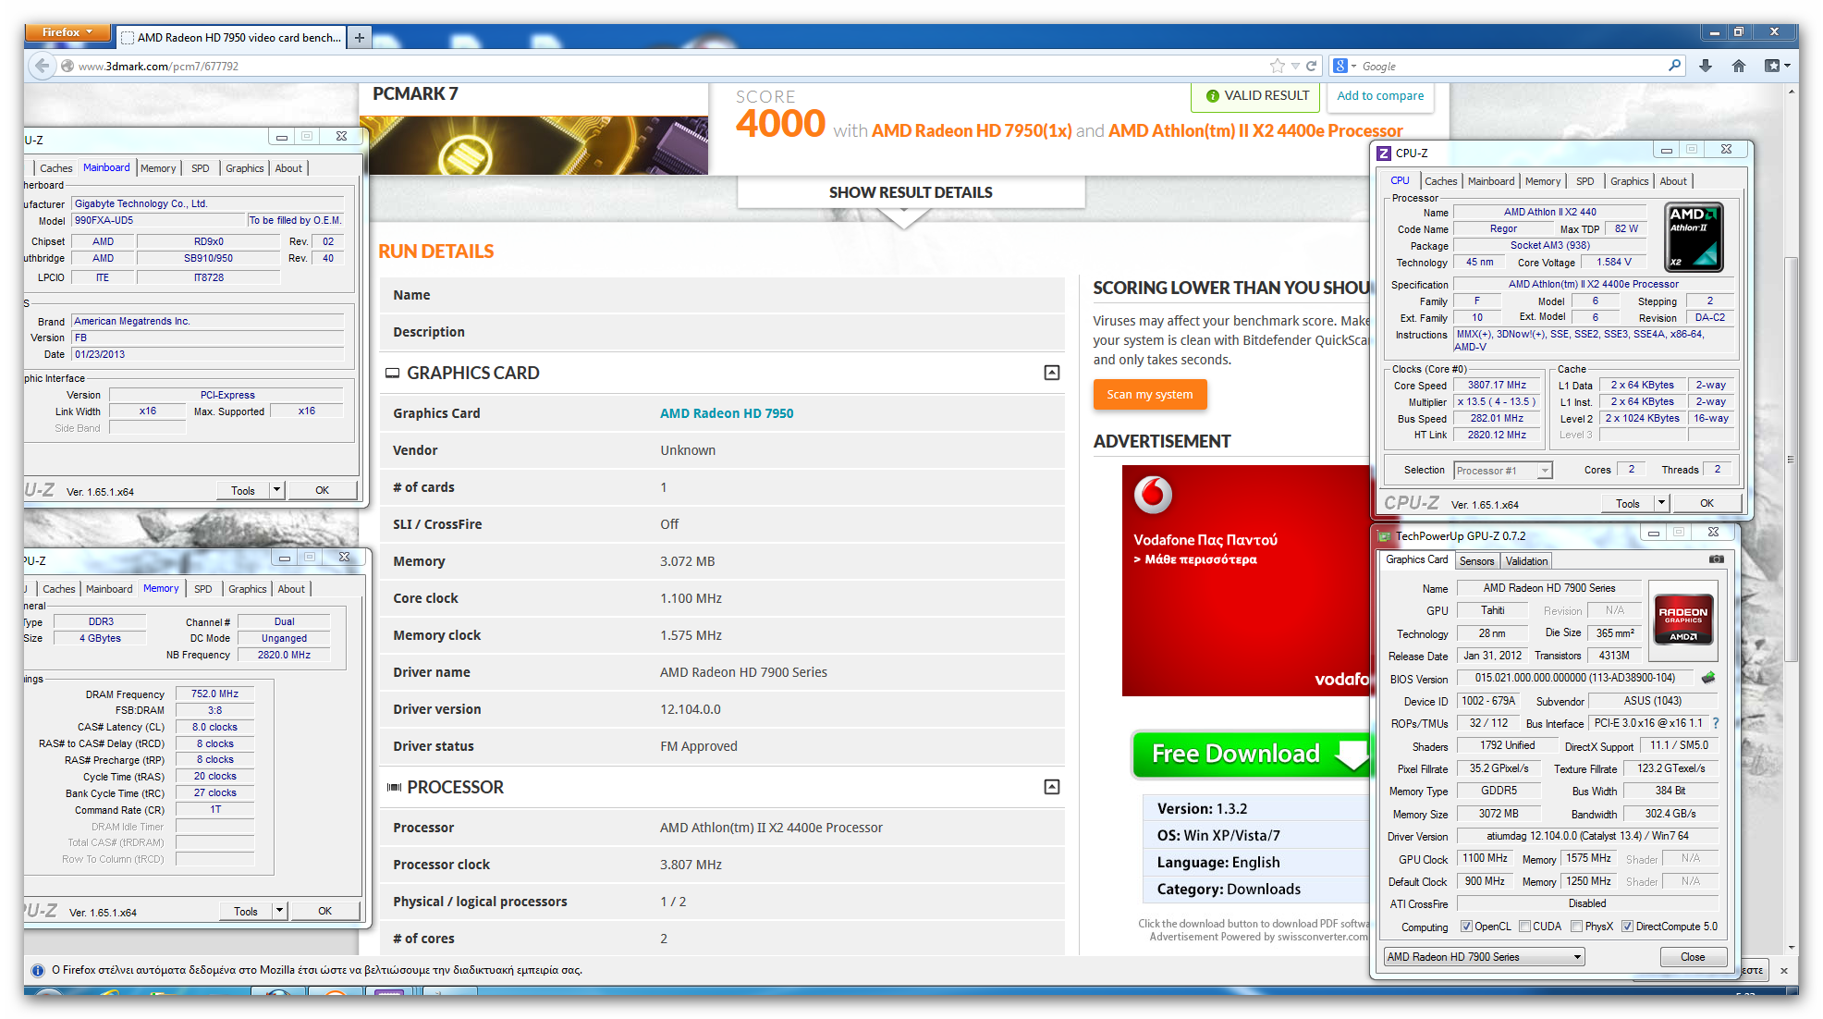
Task: Click Close button in GPU-Z
Action: (1693, 957)
